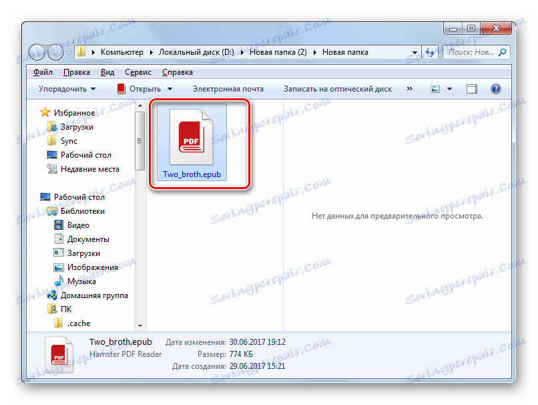This screenshot has height=405, width=538.
Task: Click the star icon beside Избранное
Action: coord(45,112)
